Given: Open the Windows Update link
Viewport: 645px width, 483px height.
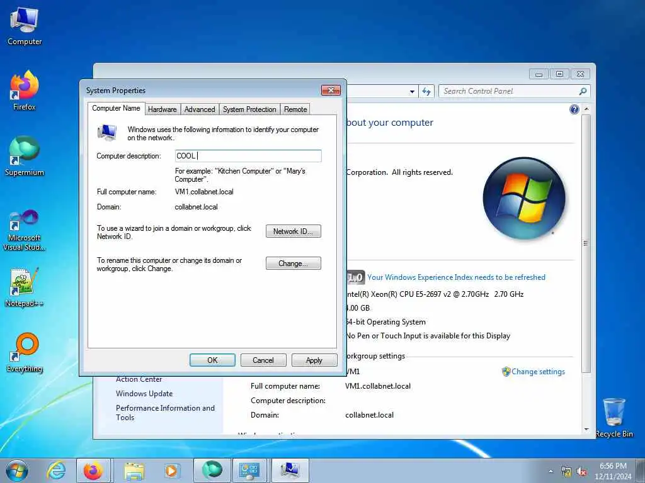Looking at the screenshot, I should coord(144,394).
